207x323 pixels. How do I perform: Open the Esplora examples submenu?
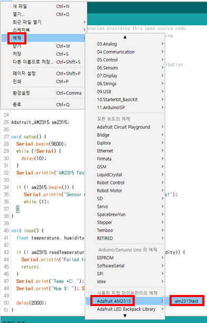point(125,143)
